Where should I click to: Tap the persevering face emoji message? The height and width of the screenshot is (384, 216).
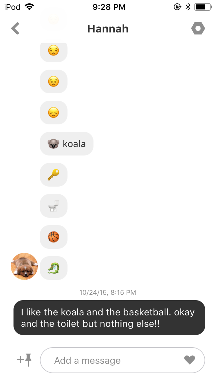[x=54, y=81]
